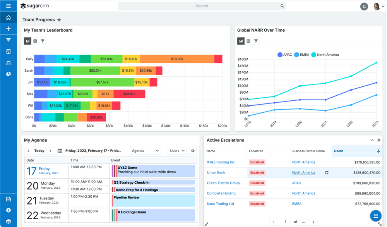
Task: Click the Escalated column header
Action: pyautogui.click(x=256, y=151)
